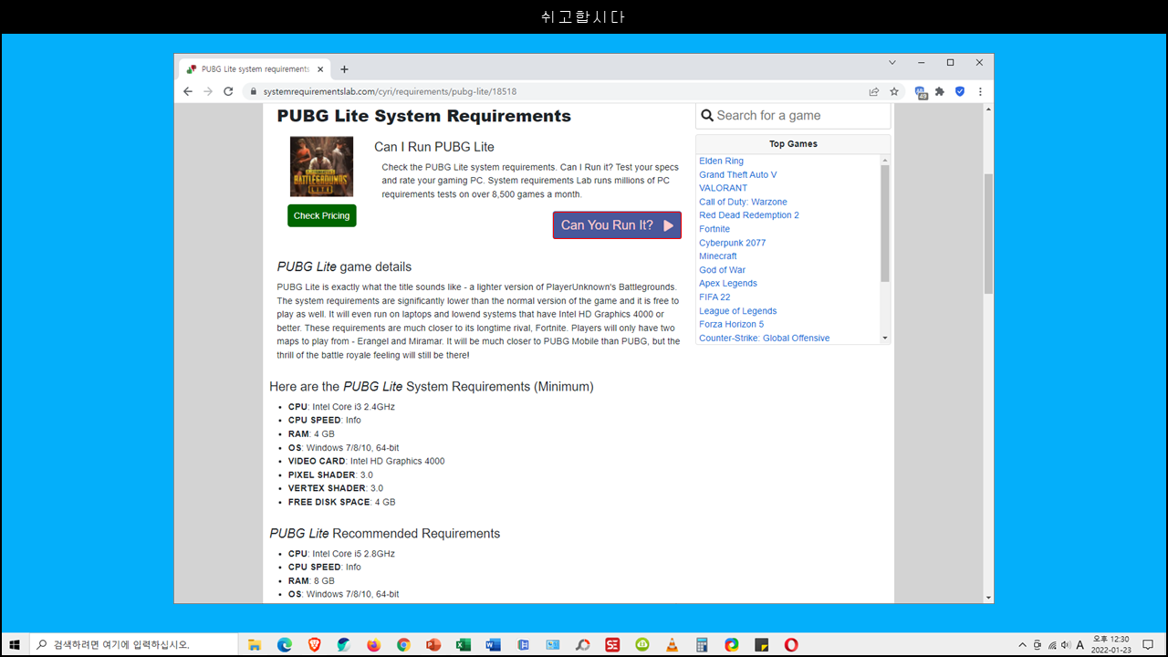Viewport: 1168px width, 657px height.
Task: Open Excel from the taskbar
Action: point(463,644)
